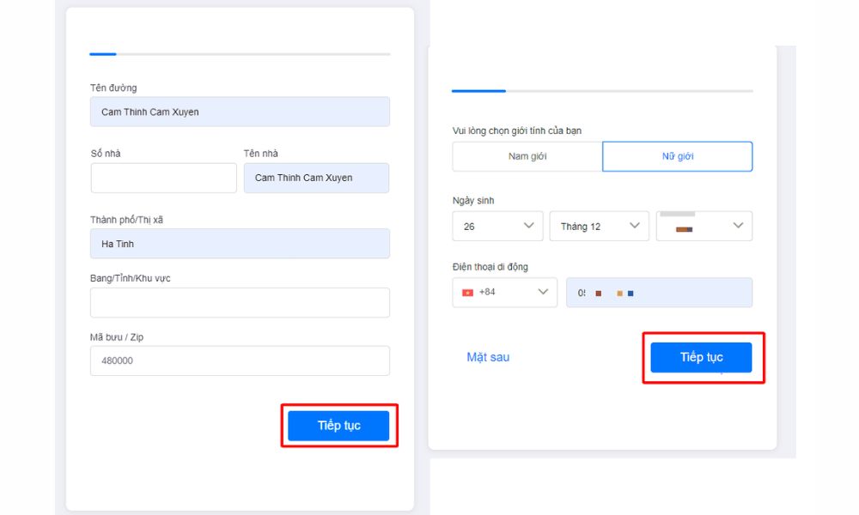This screenshot has width=859, height=515.
Task: Click the empty Số nhà input field
Action: click(x=163, y=179)
